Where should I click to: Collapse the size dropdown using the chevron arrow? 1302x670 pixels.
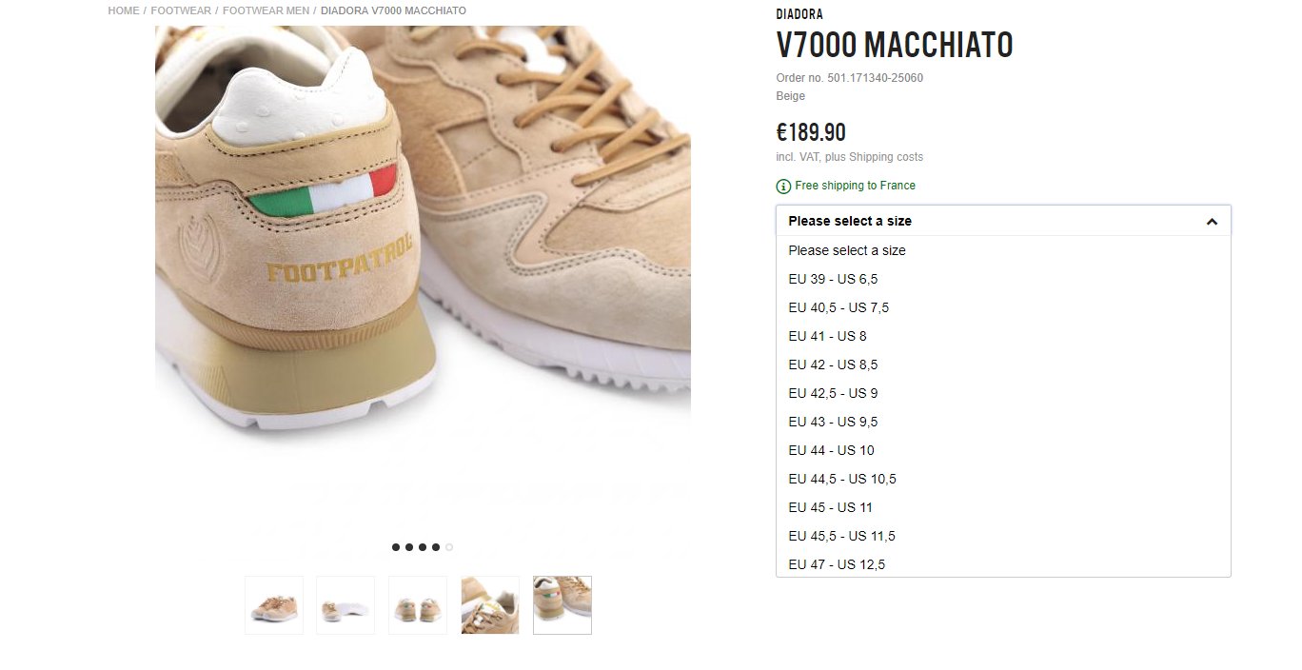1212,222
